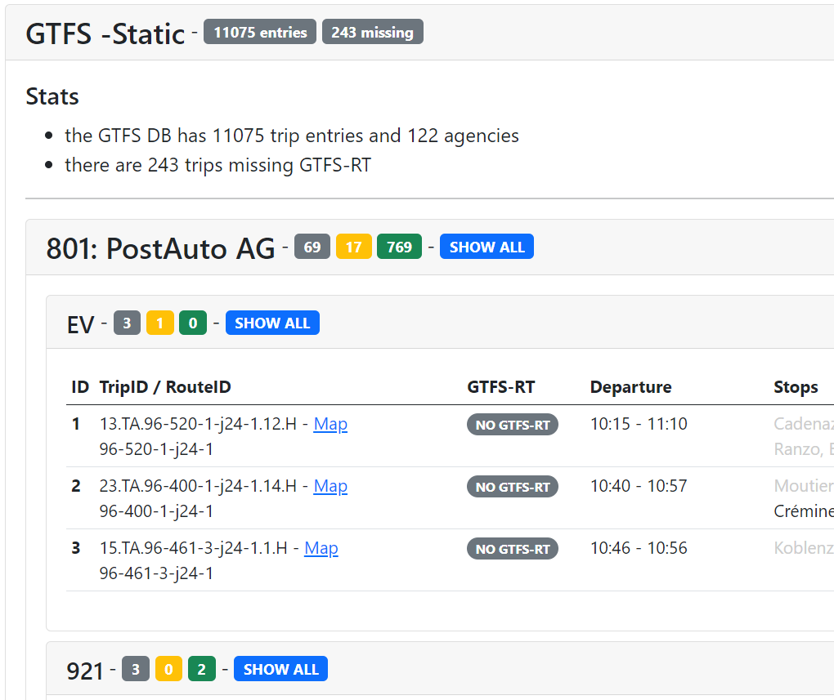Click the green 2 badge in 921 header

coord(202,669)
